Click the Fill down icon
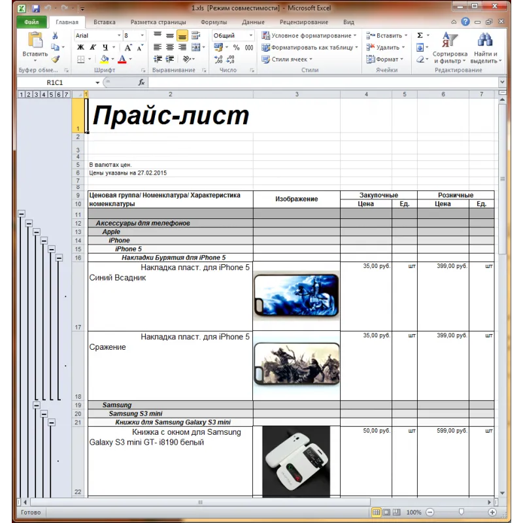Screen dimensions: 523x523 click(x=420, y=47)
